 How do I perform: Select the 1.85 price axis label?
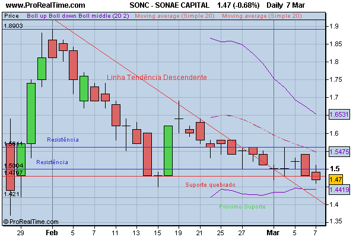tap(336, 44)
